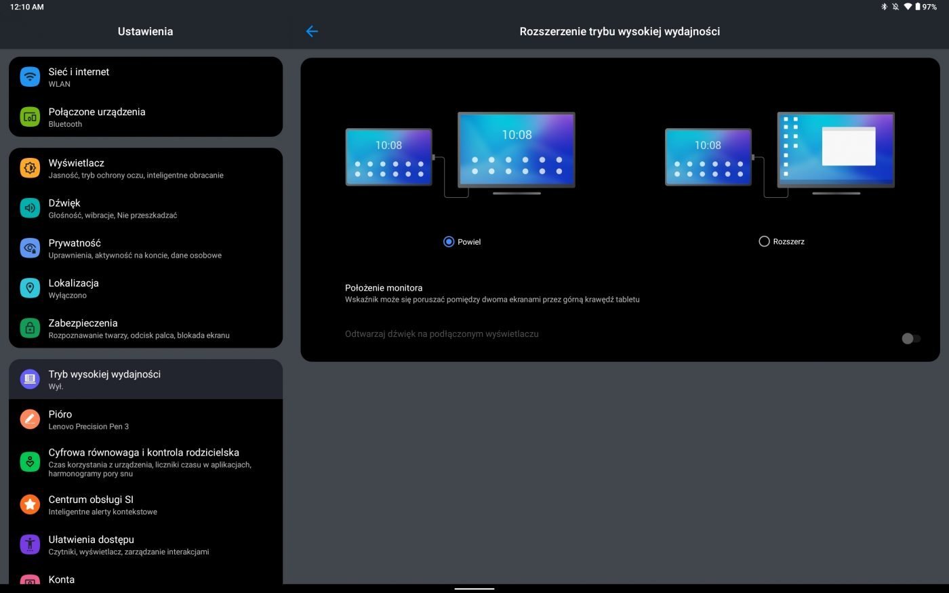Open Wyświetlacz via its sun icon
Image resolution: width=949 pixels, height=593 pixels.
point(30,168)
